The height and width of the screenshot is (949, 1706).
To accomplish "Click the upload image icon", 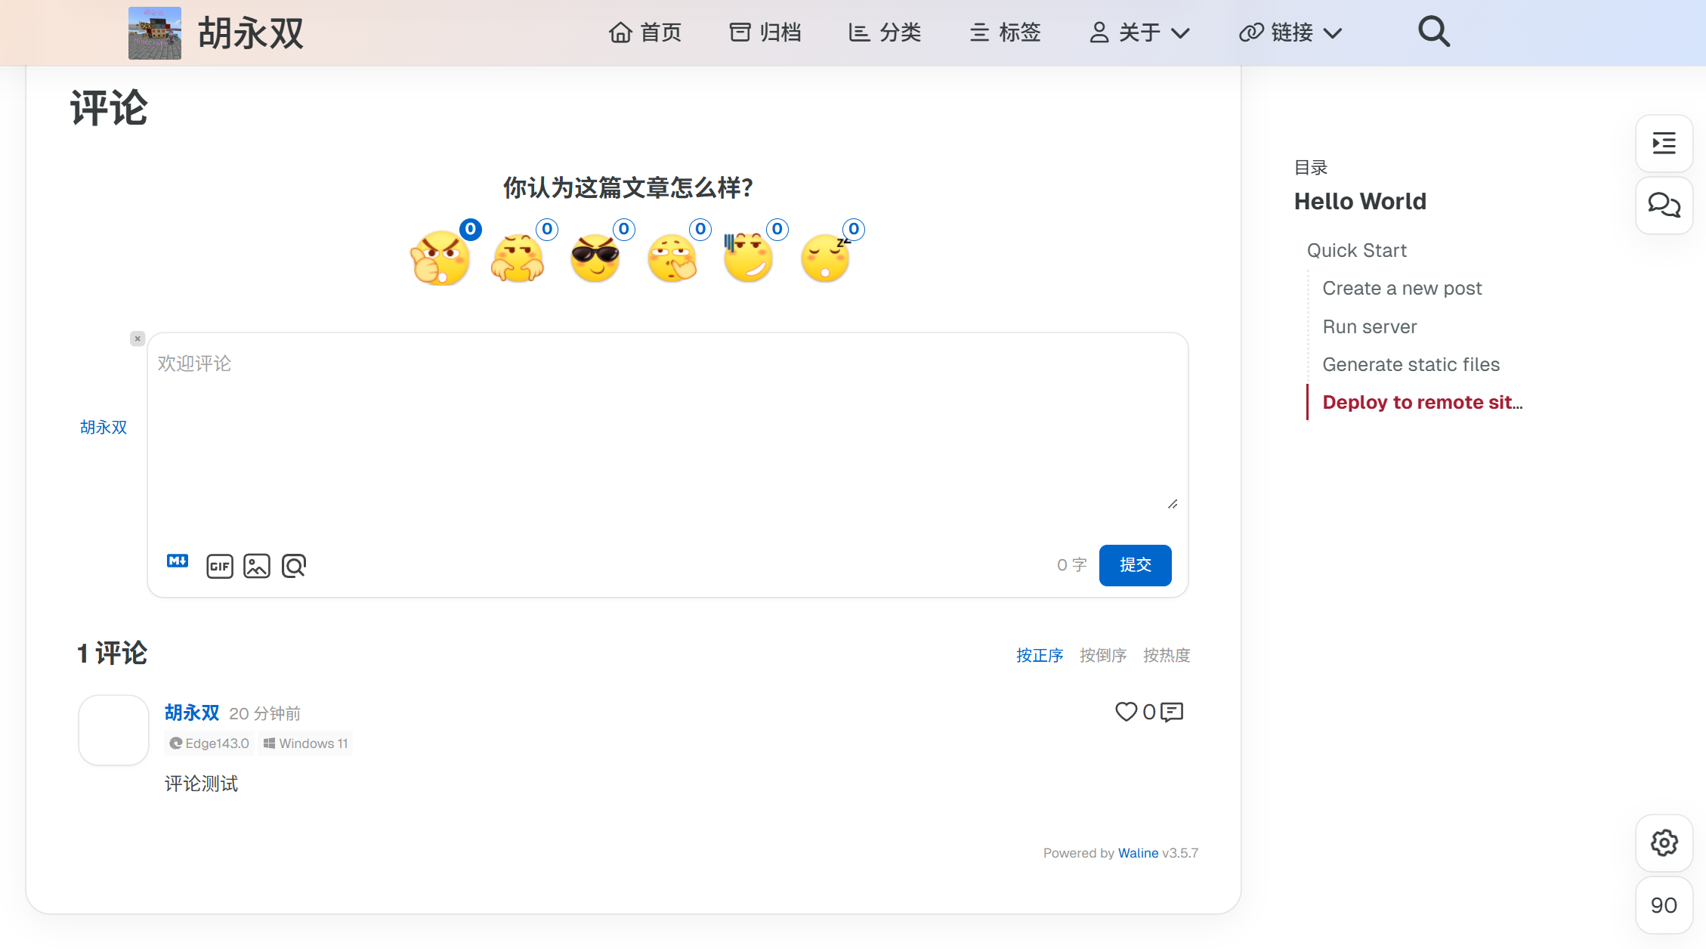I will tap(257, 566).
